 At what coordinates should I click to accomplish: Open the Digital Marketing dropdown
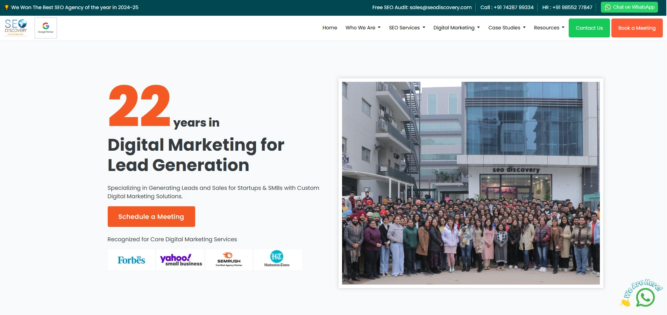pyautogui.click(x=456, y=28)
